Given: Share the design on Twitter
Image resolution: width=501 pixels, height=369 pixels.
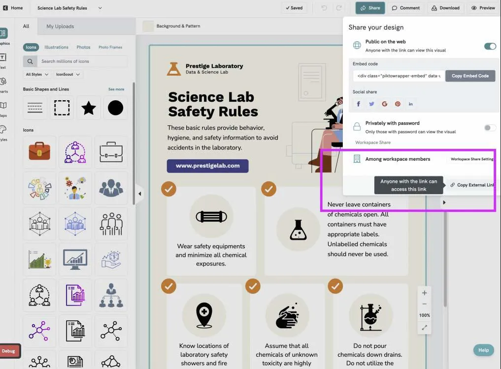Looking at the screenshot, I should [371, 104].
